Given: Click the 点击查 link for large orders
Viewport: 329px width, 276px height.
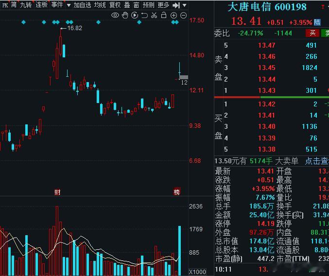Looking at the screenshot, I should click(317, 161).
